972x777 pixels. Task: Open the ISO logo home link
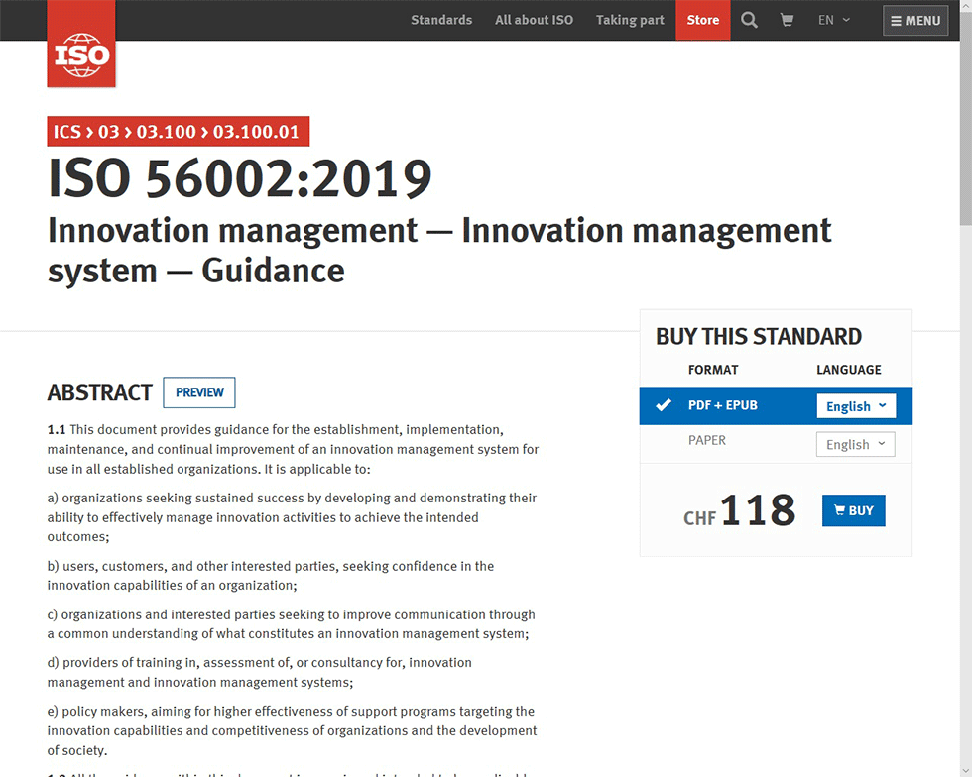pyautogui.click(x=81, y=44)
